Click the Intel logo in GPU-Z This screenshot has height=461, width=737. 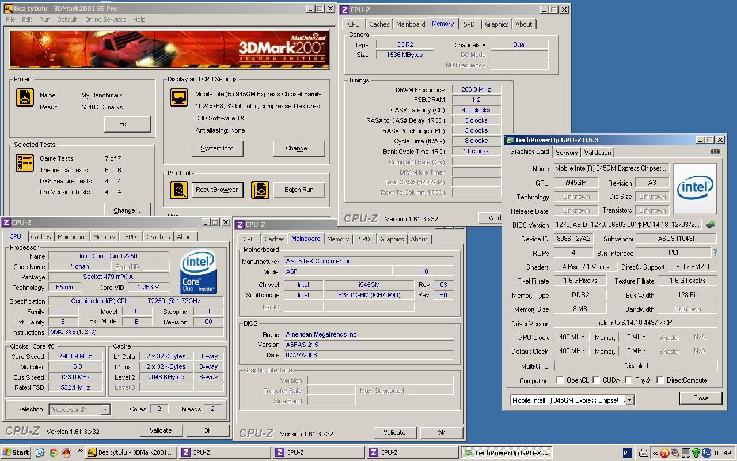(695, 187)
